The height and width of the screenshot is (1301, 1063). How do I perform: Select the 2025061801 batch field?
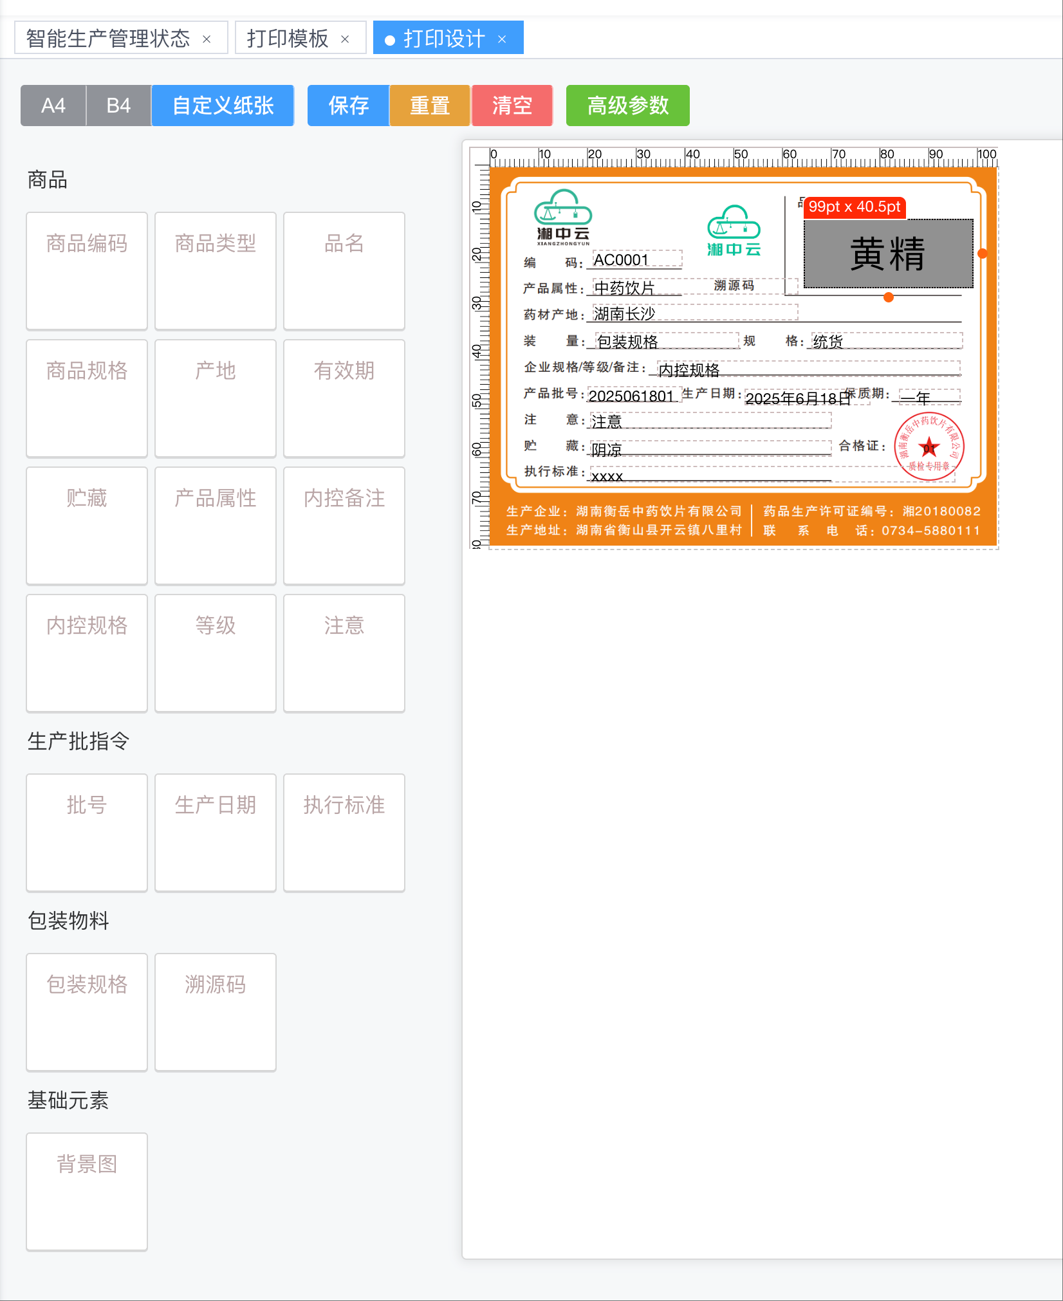[x=634, y=395]
